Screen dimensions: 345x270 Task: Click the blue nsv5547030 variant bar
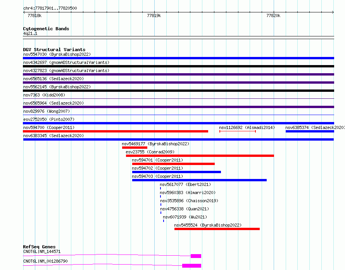178,58
